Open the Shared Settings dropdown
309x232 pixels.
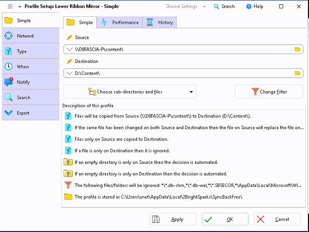(185, 7)
